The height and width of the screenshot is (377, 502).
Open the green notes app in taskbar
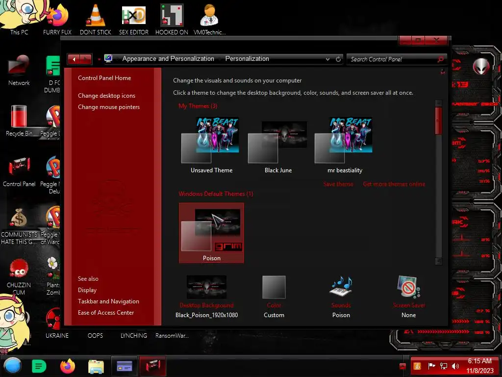tap(39, 366)
